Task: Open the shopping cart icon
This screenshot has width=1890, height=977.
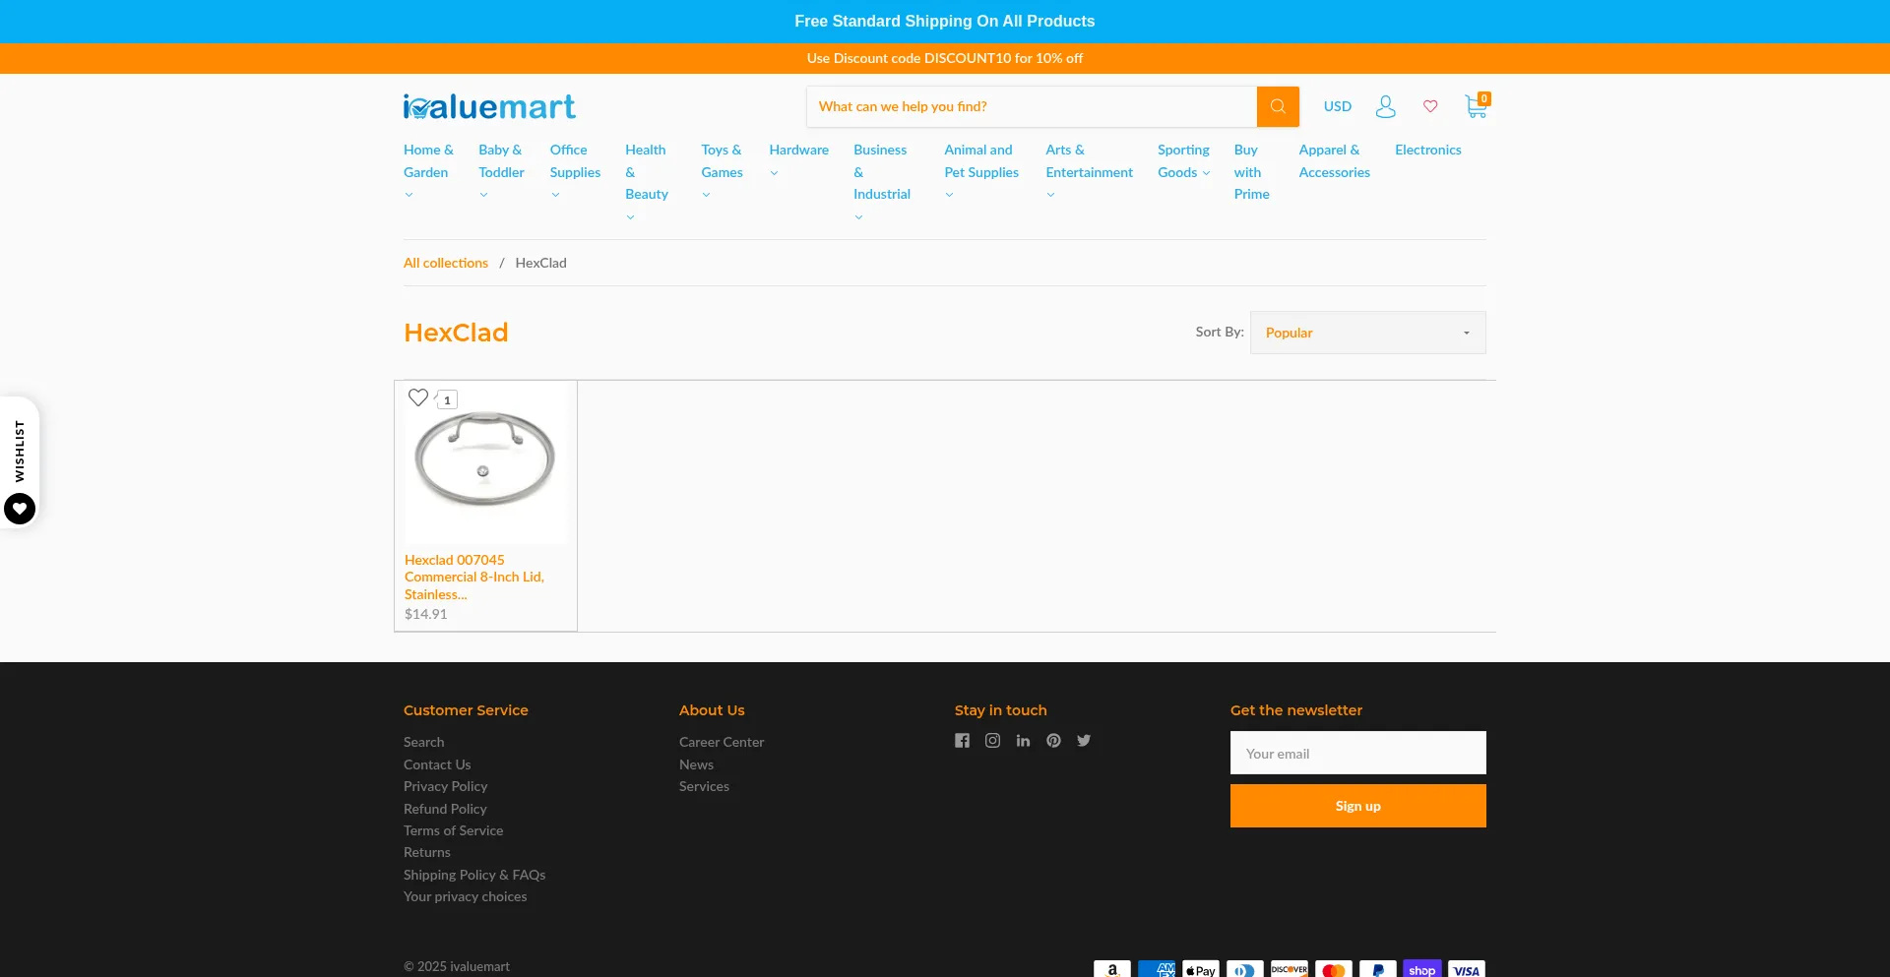Action: pyautogui.click(x=1476, y=106)
